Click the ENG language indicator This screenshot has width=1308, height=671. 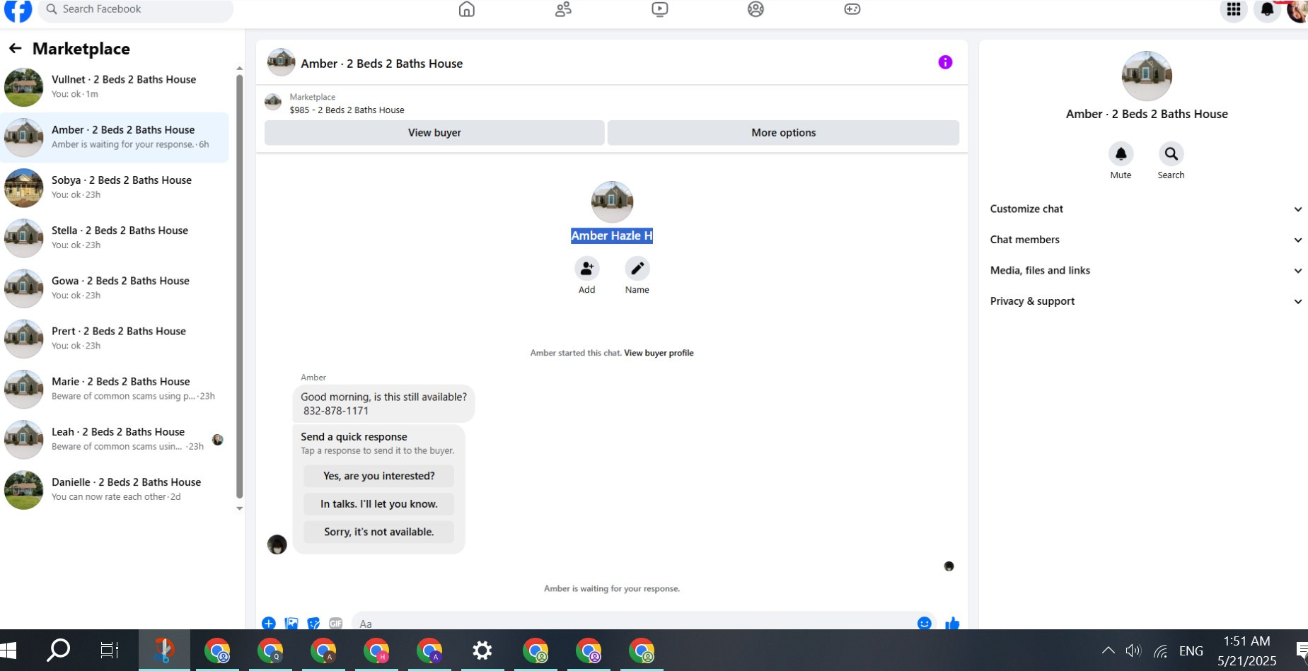[1191, 650]
